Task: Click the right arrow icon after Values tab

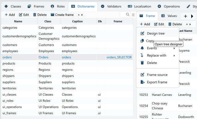Action: click(x=192, y=16)
